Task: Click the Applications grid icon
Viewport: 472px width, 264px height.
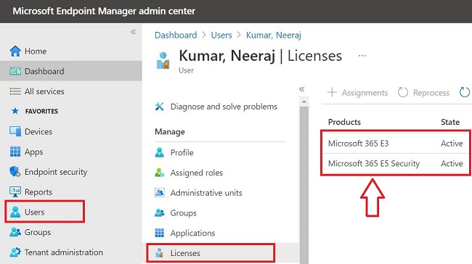Action: click(x=160, y=233)
